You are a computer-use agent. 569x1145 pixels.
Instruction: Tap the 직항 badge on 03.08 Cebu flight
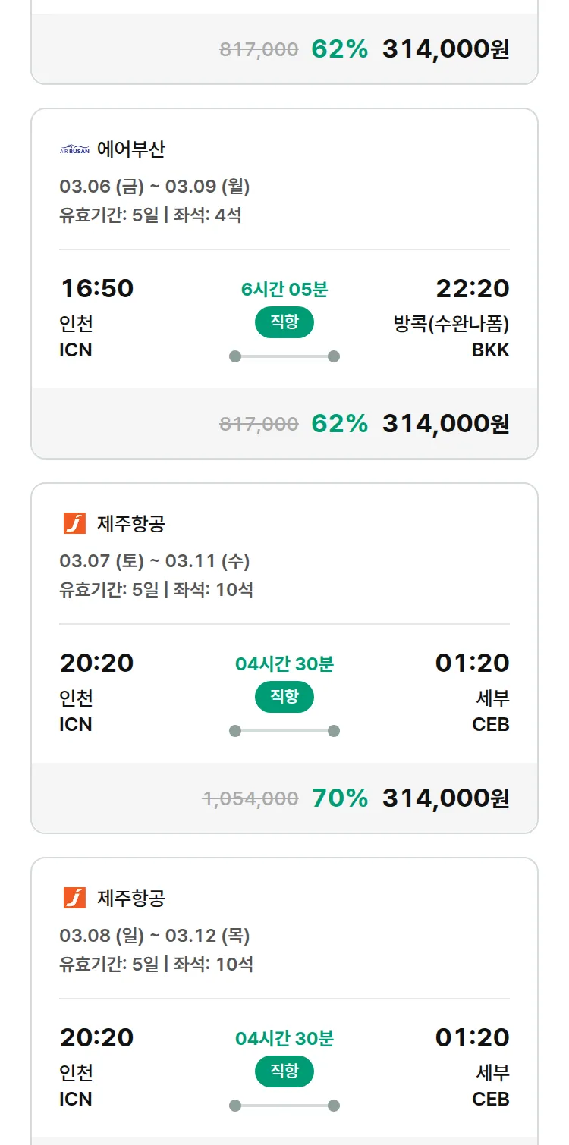284,1071
